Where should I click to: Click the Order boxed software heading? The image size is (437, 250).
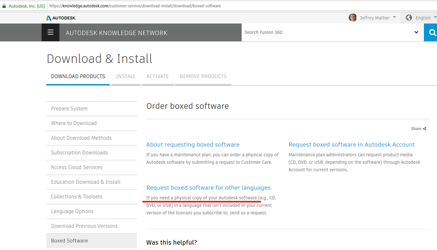pos(188,106)
